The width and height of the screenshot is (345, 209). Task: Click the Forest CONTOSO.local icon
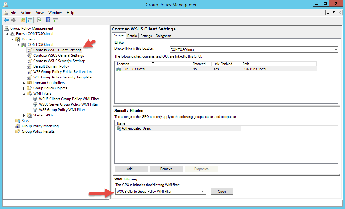[x=12, y=34]
